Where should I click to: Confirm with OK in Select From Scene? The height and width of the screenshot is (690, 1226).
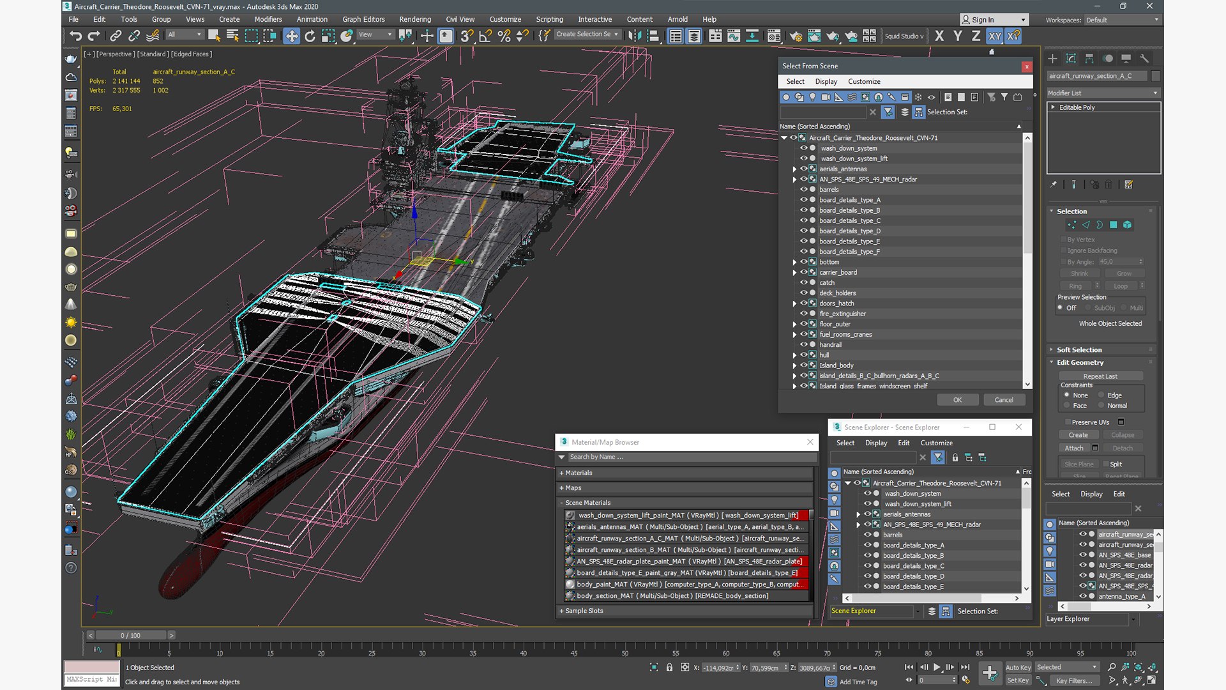pos(957,400)
